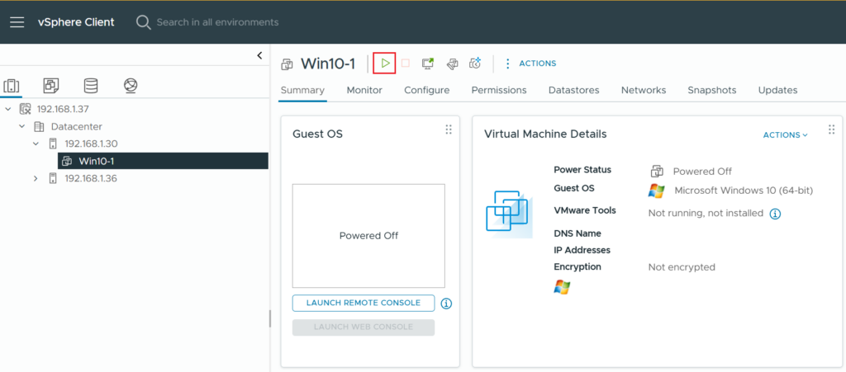Screen dimensions: 846x372
Task: Open the edit settings toolbar icon
Action: coord(452,64)
